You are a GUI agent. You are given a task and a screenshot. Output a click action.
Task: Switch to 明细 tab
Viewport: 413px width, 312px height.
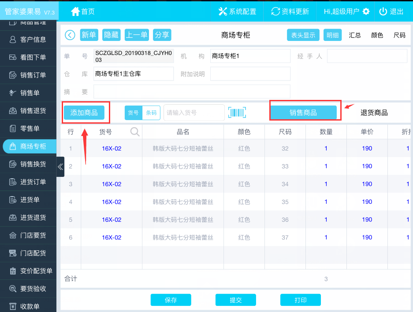coord(332,35)
